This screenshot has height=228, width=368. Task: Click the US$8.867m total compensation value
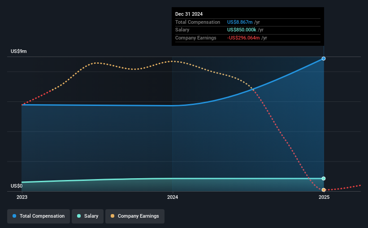point(240,22)
